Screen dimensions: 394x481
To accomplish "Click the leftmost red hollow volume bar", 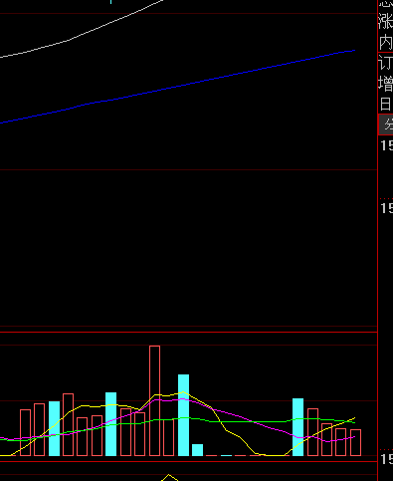I will click(25, 432).
